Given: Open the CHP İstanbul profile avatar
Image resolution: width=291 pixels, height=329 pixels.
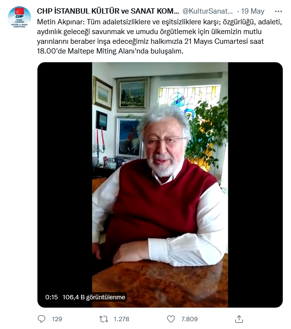Looking at the screenshot, I should coord(19,18).
